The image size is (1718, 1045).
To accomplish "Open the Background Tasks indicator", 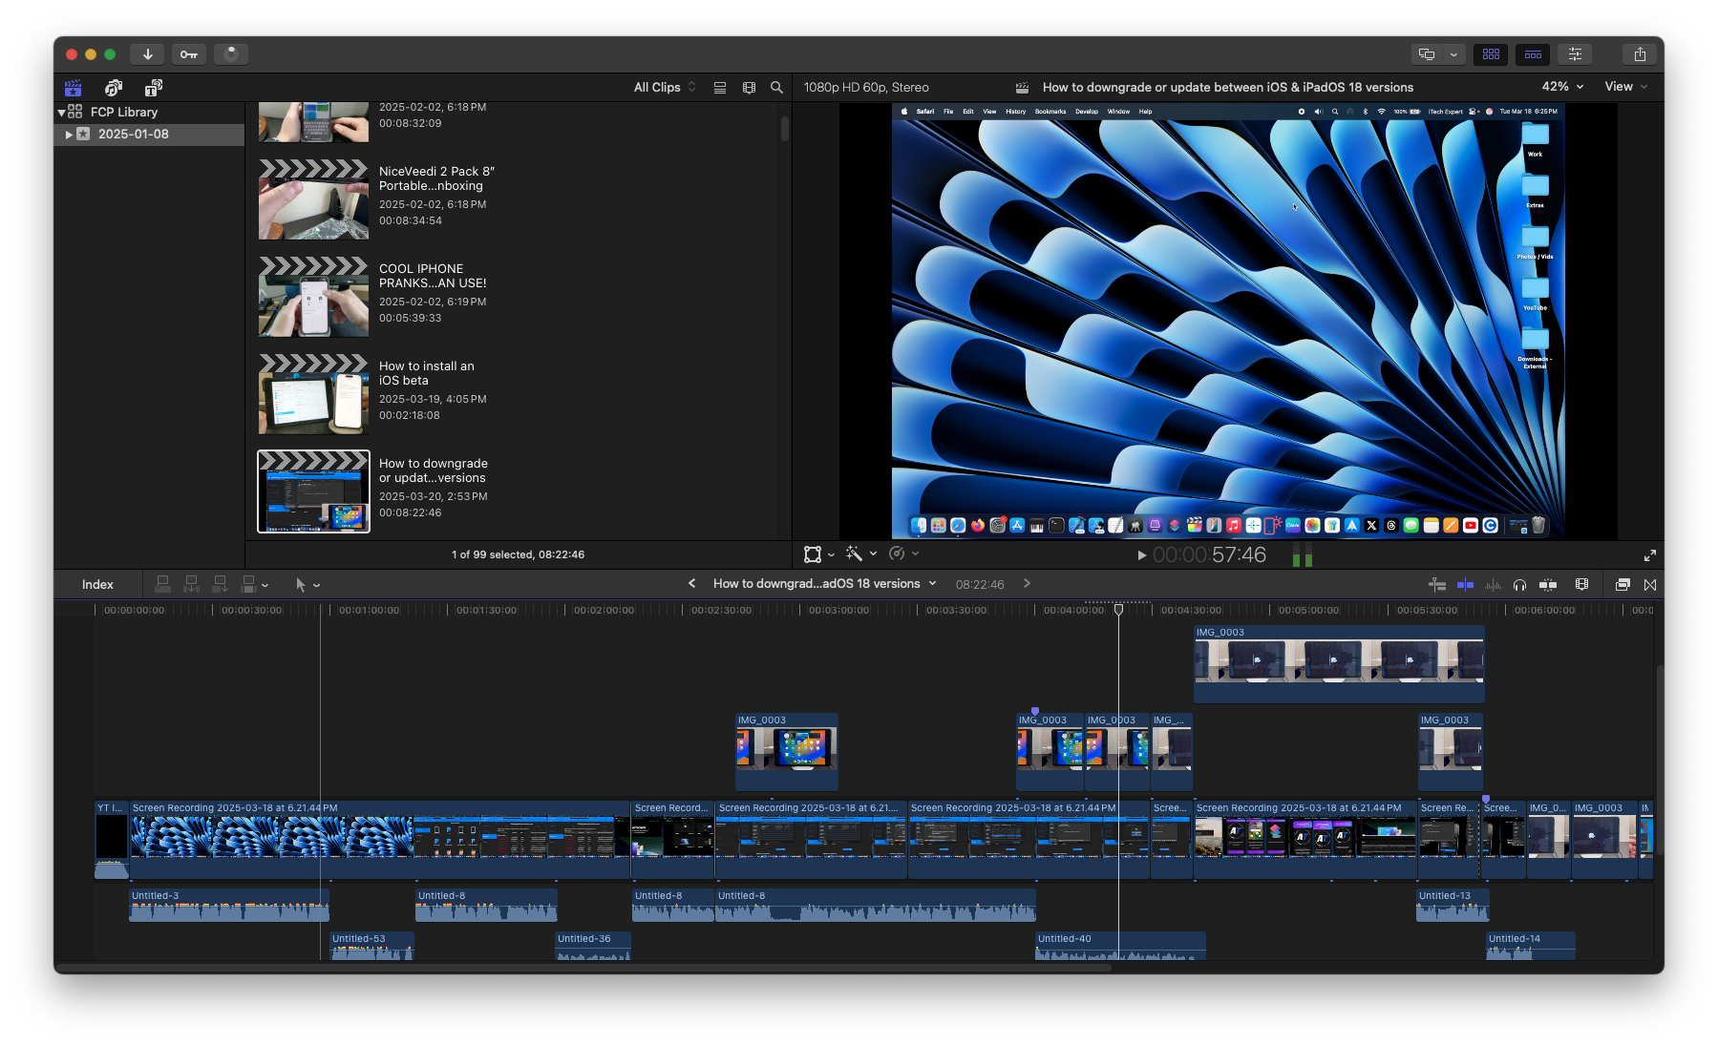I will 231,54.
